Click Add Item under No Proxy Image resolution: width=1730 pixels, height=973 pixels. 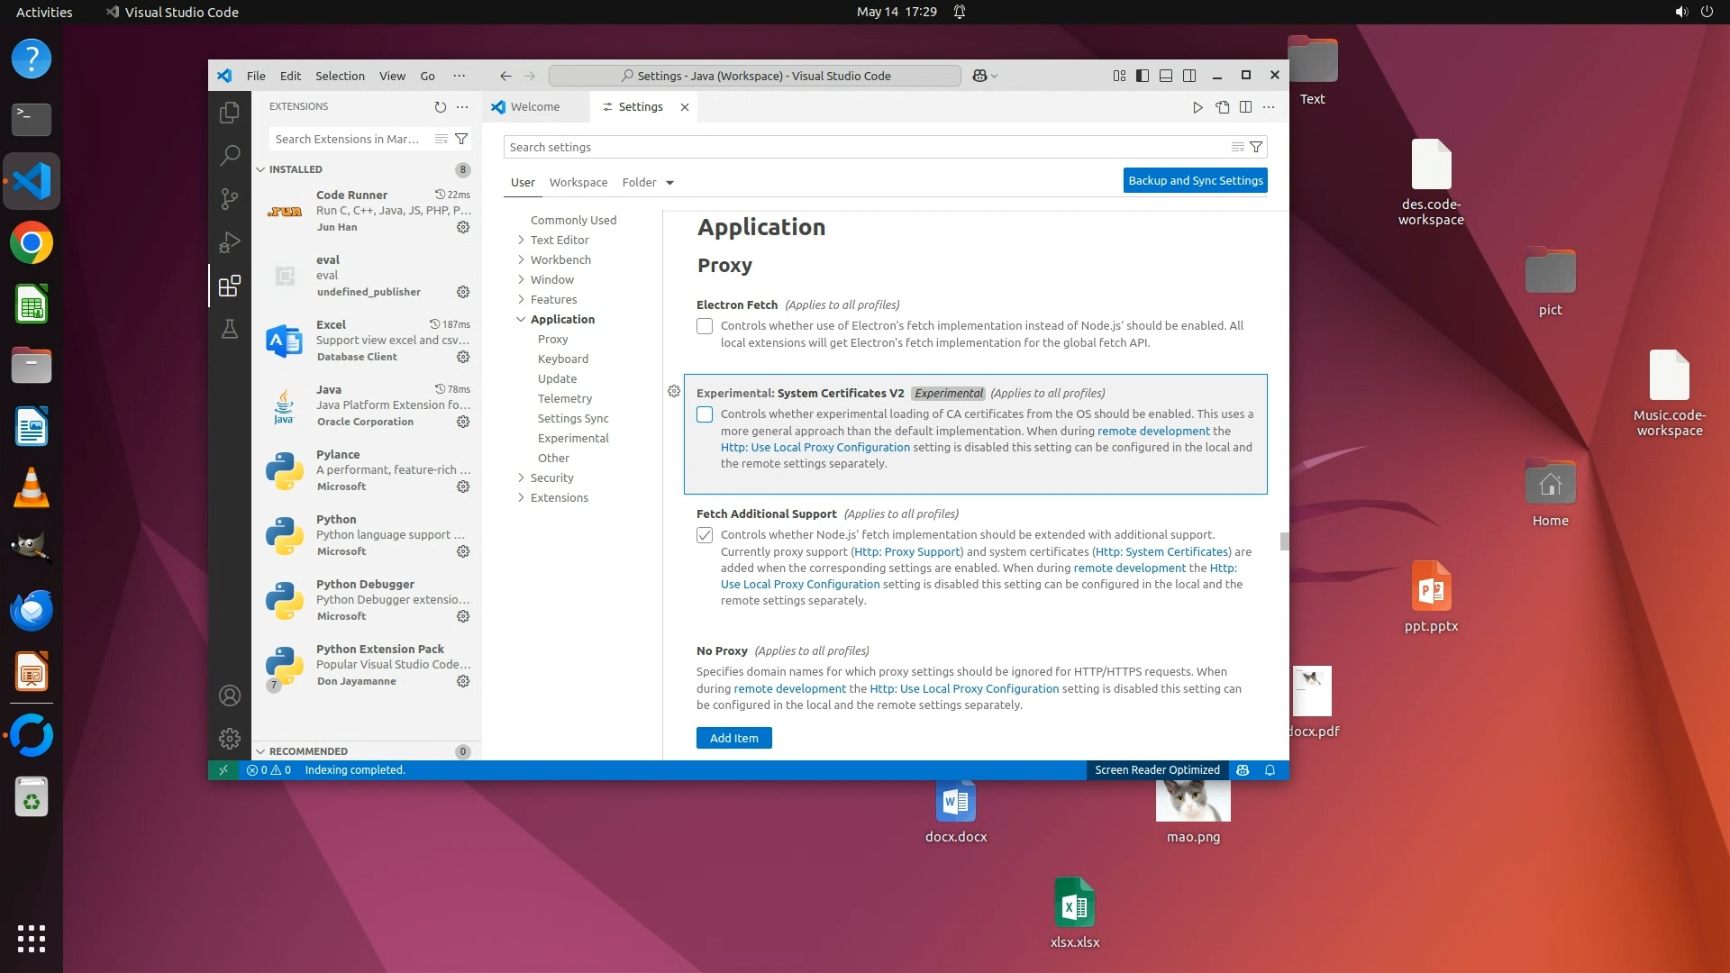click(x=733, y=738)
